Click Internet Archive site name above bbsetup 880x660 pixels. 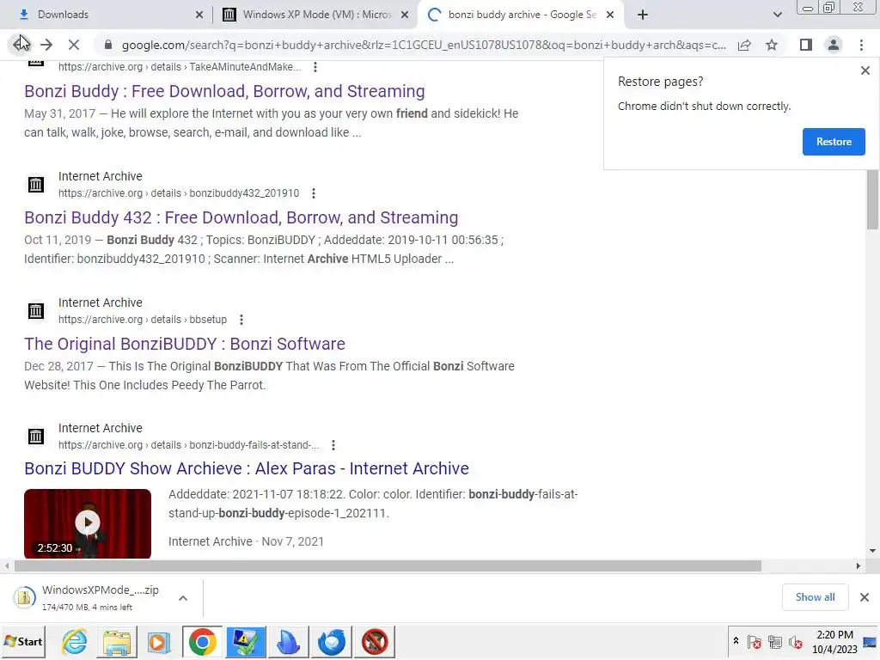pyautogui.click(x=101, y=302)
